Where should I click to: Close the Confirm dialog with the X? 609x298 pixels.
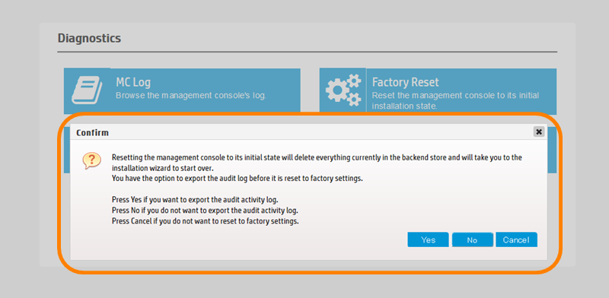tap(539, 132)
